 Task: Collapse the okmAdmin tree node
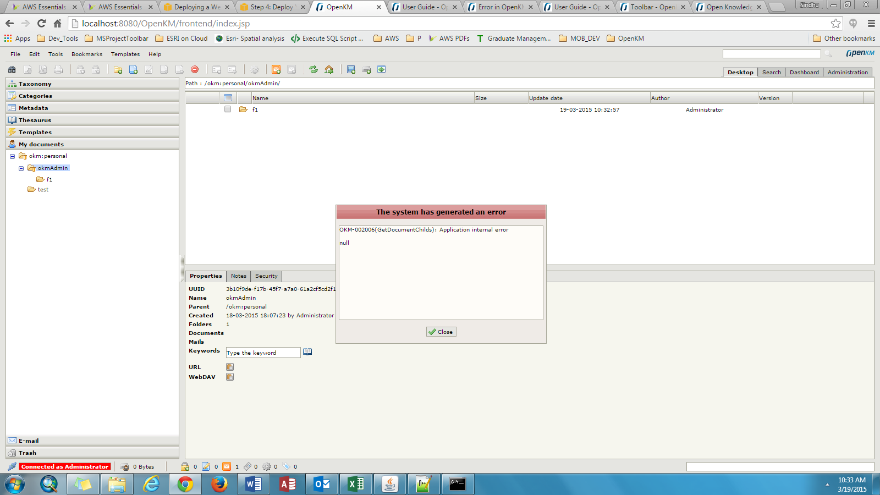pyautogui.click(x=21, y=168)
